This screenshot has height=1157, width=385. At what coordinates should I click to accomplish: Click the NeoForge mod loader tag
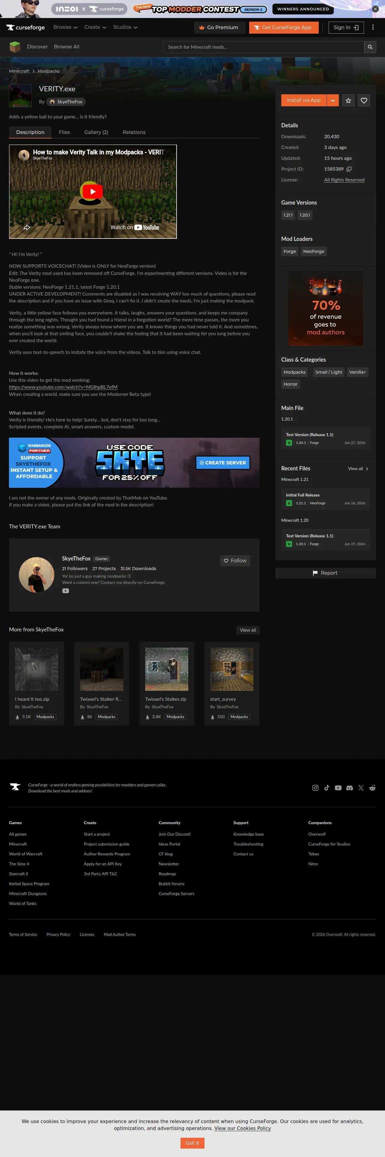[x=314, y=251]
